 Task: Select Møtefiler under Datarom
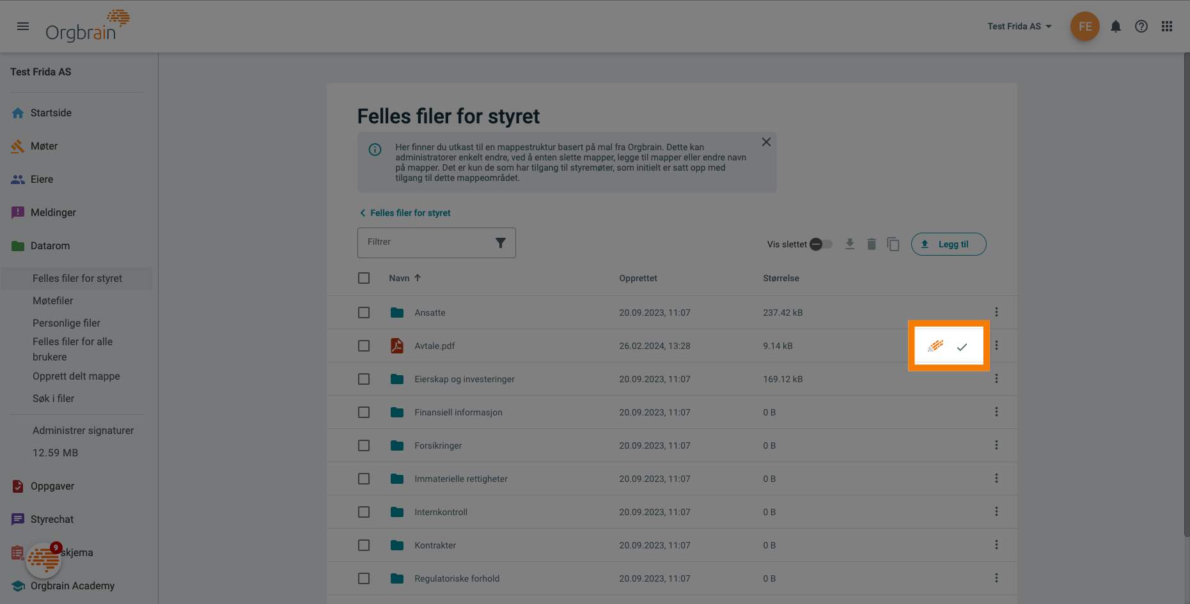[x=53, y=300]
